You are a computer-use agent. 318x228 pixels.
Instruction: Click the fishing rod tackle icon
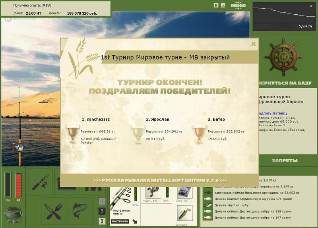[41, 182]
